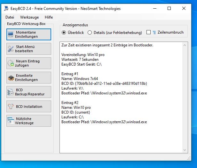Click scrollbar up arrow in entries pane
The width and height of the screenshot is (197, 168).
click(x=185, y=45)
